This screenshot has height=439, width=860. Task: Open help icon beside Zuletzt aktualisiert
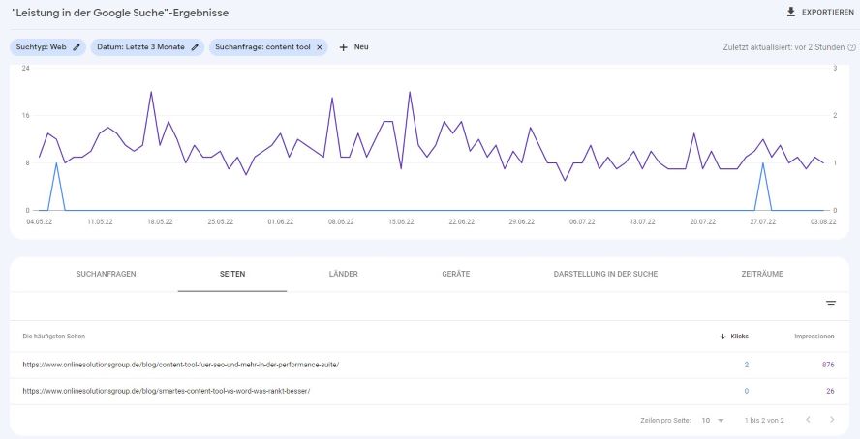tap(852, 47)
